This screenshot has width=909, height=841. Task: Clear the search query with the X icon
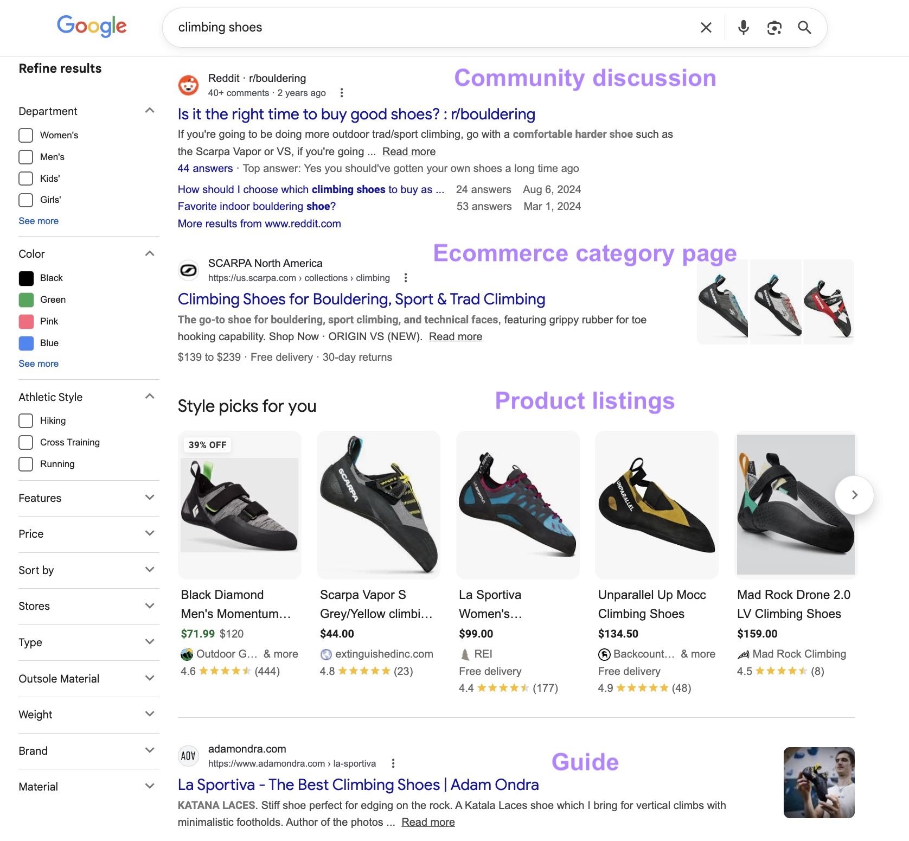pyautogui.click(x=706, y=27)
